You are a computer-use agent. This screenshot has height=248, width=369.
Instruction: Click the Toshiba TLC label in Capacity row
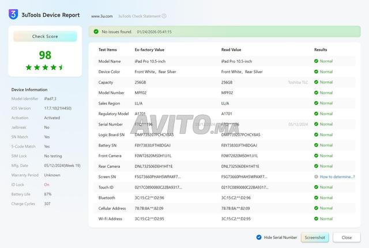click(298, 82)
